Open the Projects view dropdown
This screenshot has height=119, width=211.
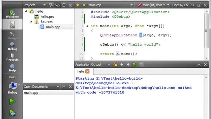44,5
